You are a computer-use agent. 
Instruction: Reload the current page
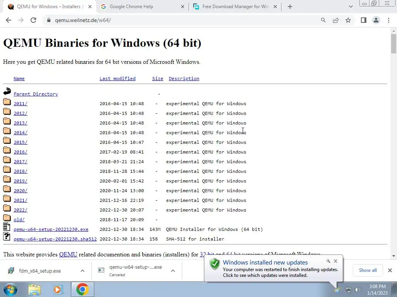point(33,20)
